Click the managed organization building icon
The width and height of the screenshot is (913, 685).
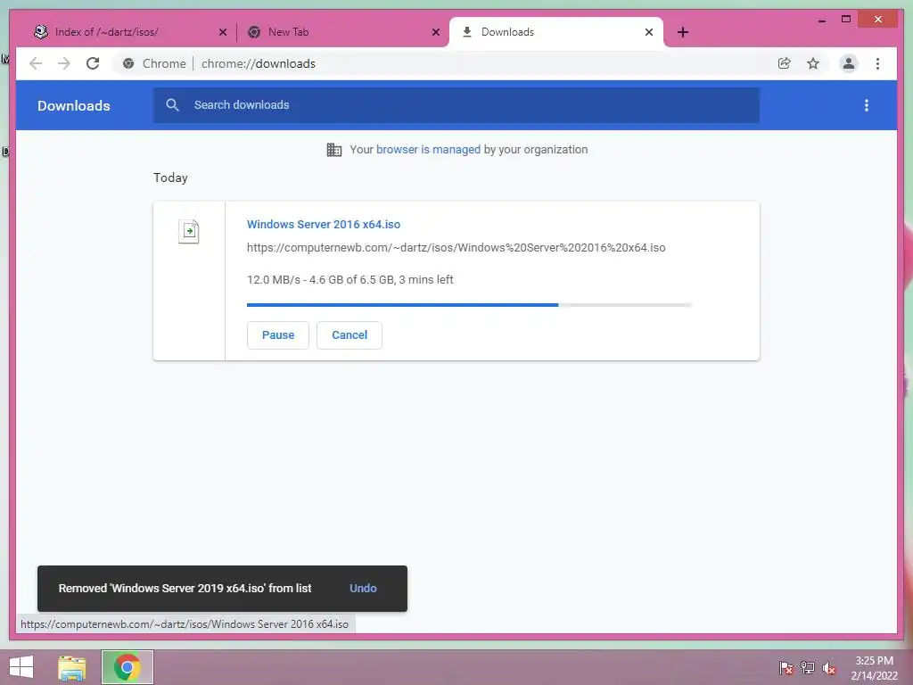(334, 150)
